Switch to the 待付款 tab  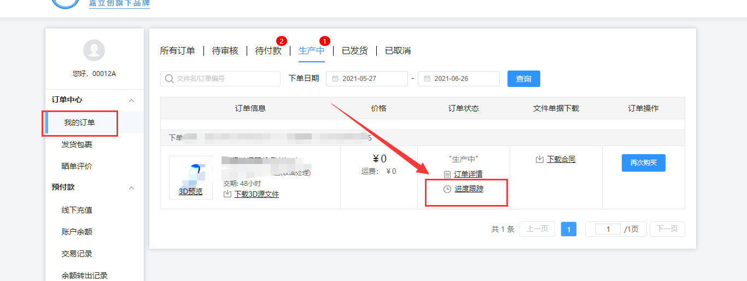(x=268, y=51)
